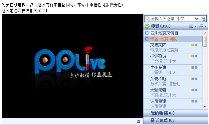The height and width of the screenshot is (125, 209).
Task: Click the channel list scrollbar thumb
Action: coord(205,41)
